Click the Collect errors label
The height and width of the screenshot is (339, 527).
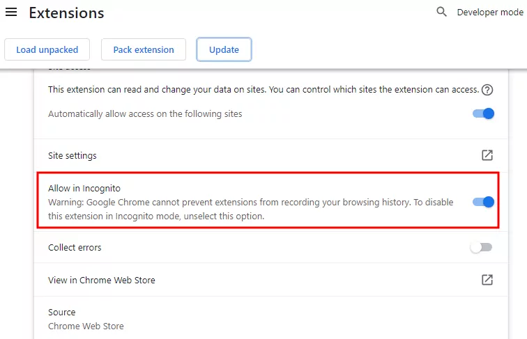click(75, 247)
